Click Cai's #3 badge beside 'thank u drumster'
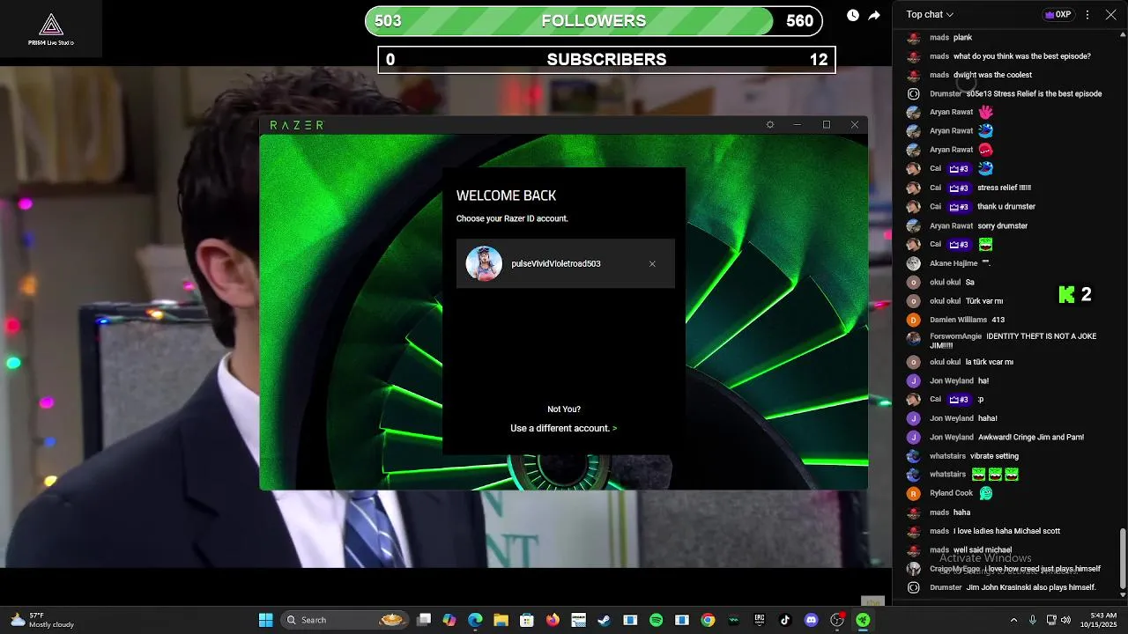The height and width of the screenshot is (634, 1128). [x=959, y=207]
